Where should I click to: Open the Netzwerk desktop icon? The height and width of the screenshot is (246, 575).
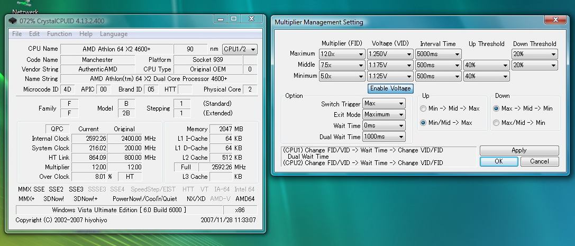coord(25,7)
